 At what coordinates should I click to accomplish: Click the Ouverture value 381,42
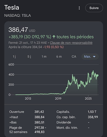(39, 112)
